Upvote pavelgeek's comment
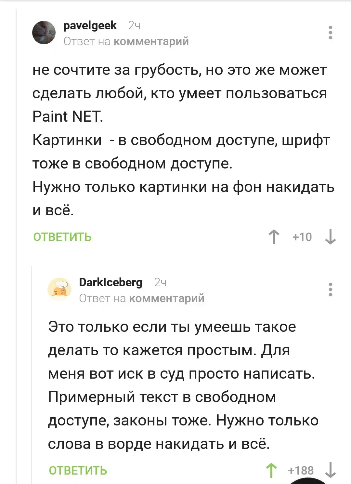The width and height of the screenshot is (351, 484). click(x=274, y=237)
